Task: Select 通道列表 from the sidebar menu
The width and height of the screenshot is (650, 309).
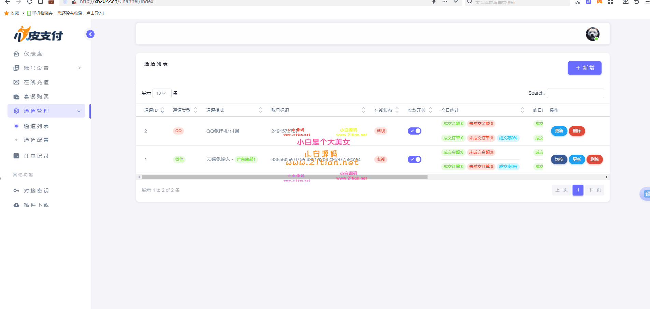Action: [37, 126]
